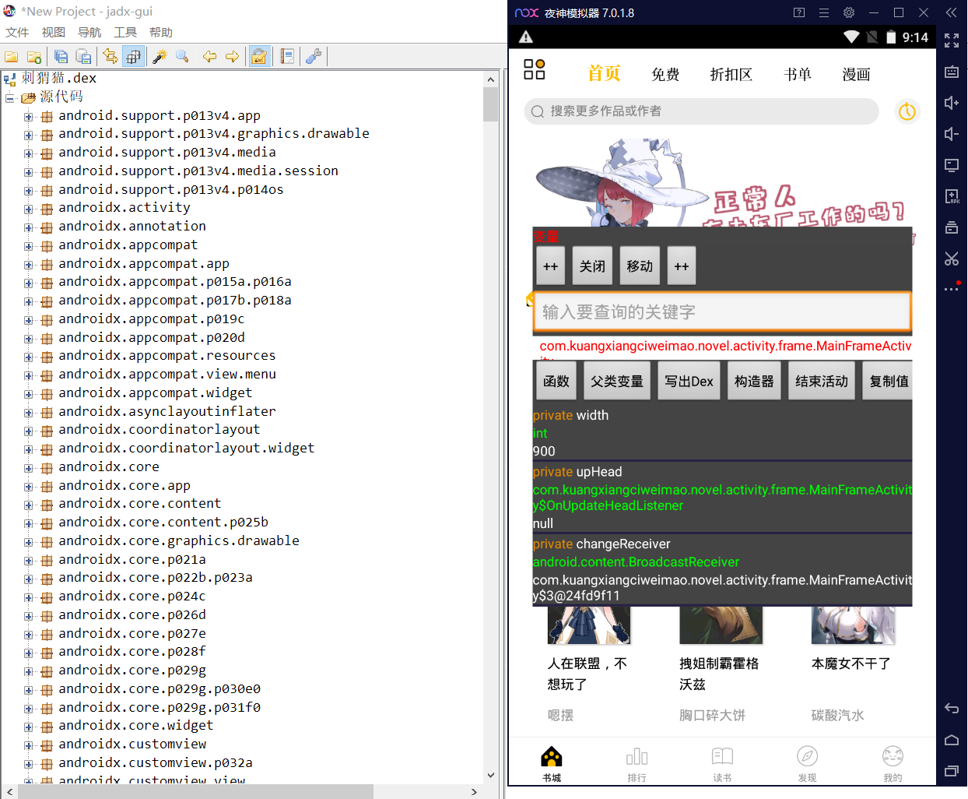Click the yellow reading history clock icon
Image resolution: width=968 pixels, height=799 pixels.
pyautogui.click(x=907, y=112)
